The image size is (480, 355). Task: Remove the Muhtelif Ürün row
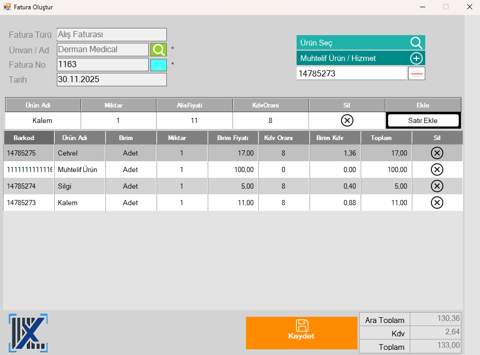pos(437,169)
